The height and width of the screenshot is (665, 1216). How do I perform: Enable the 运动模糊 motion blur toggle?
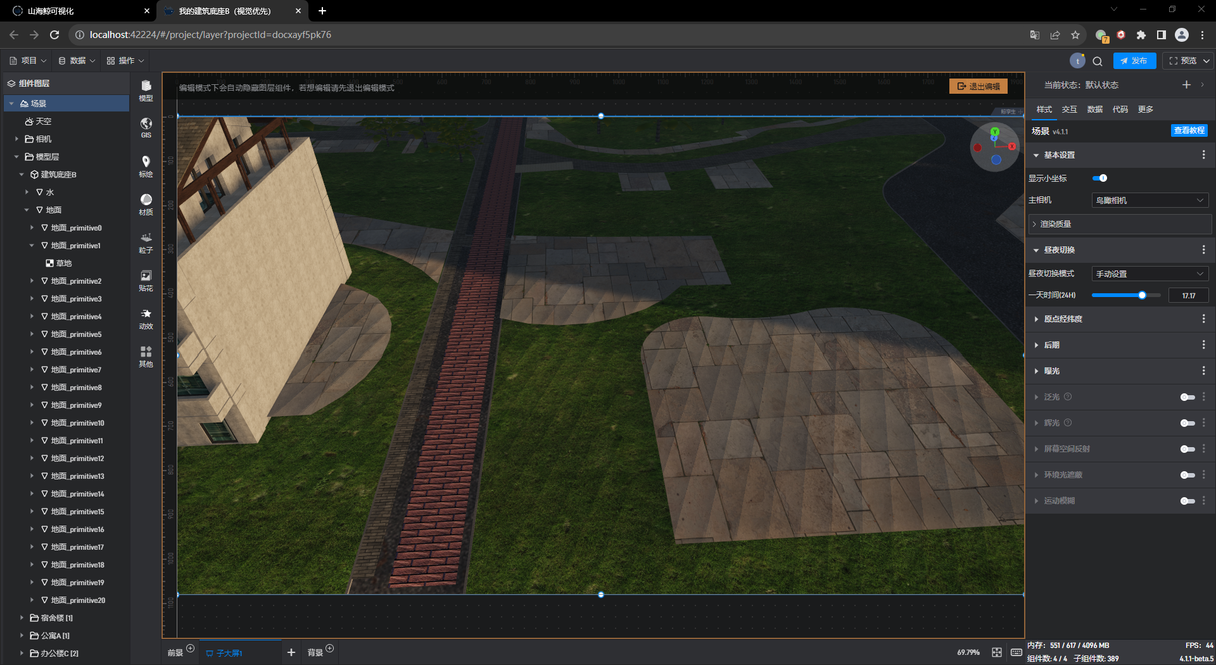(1187, 501)
